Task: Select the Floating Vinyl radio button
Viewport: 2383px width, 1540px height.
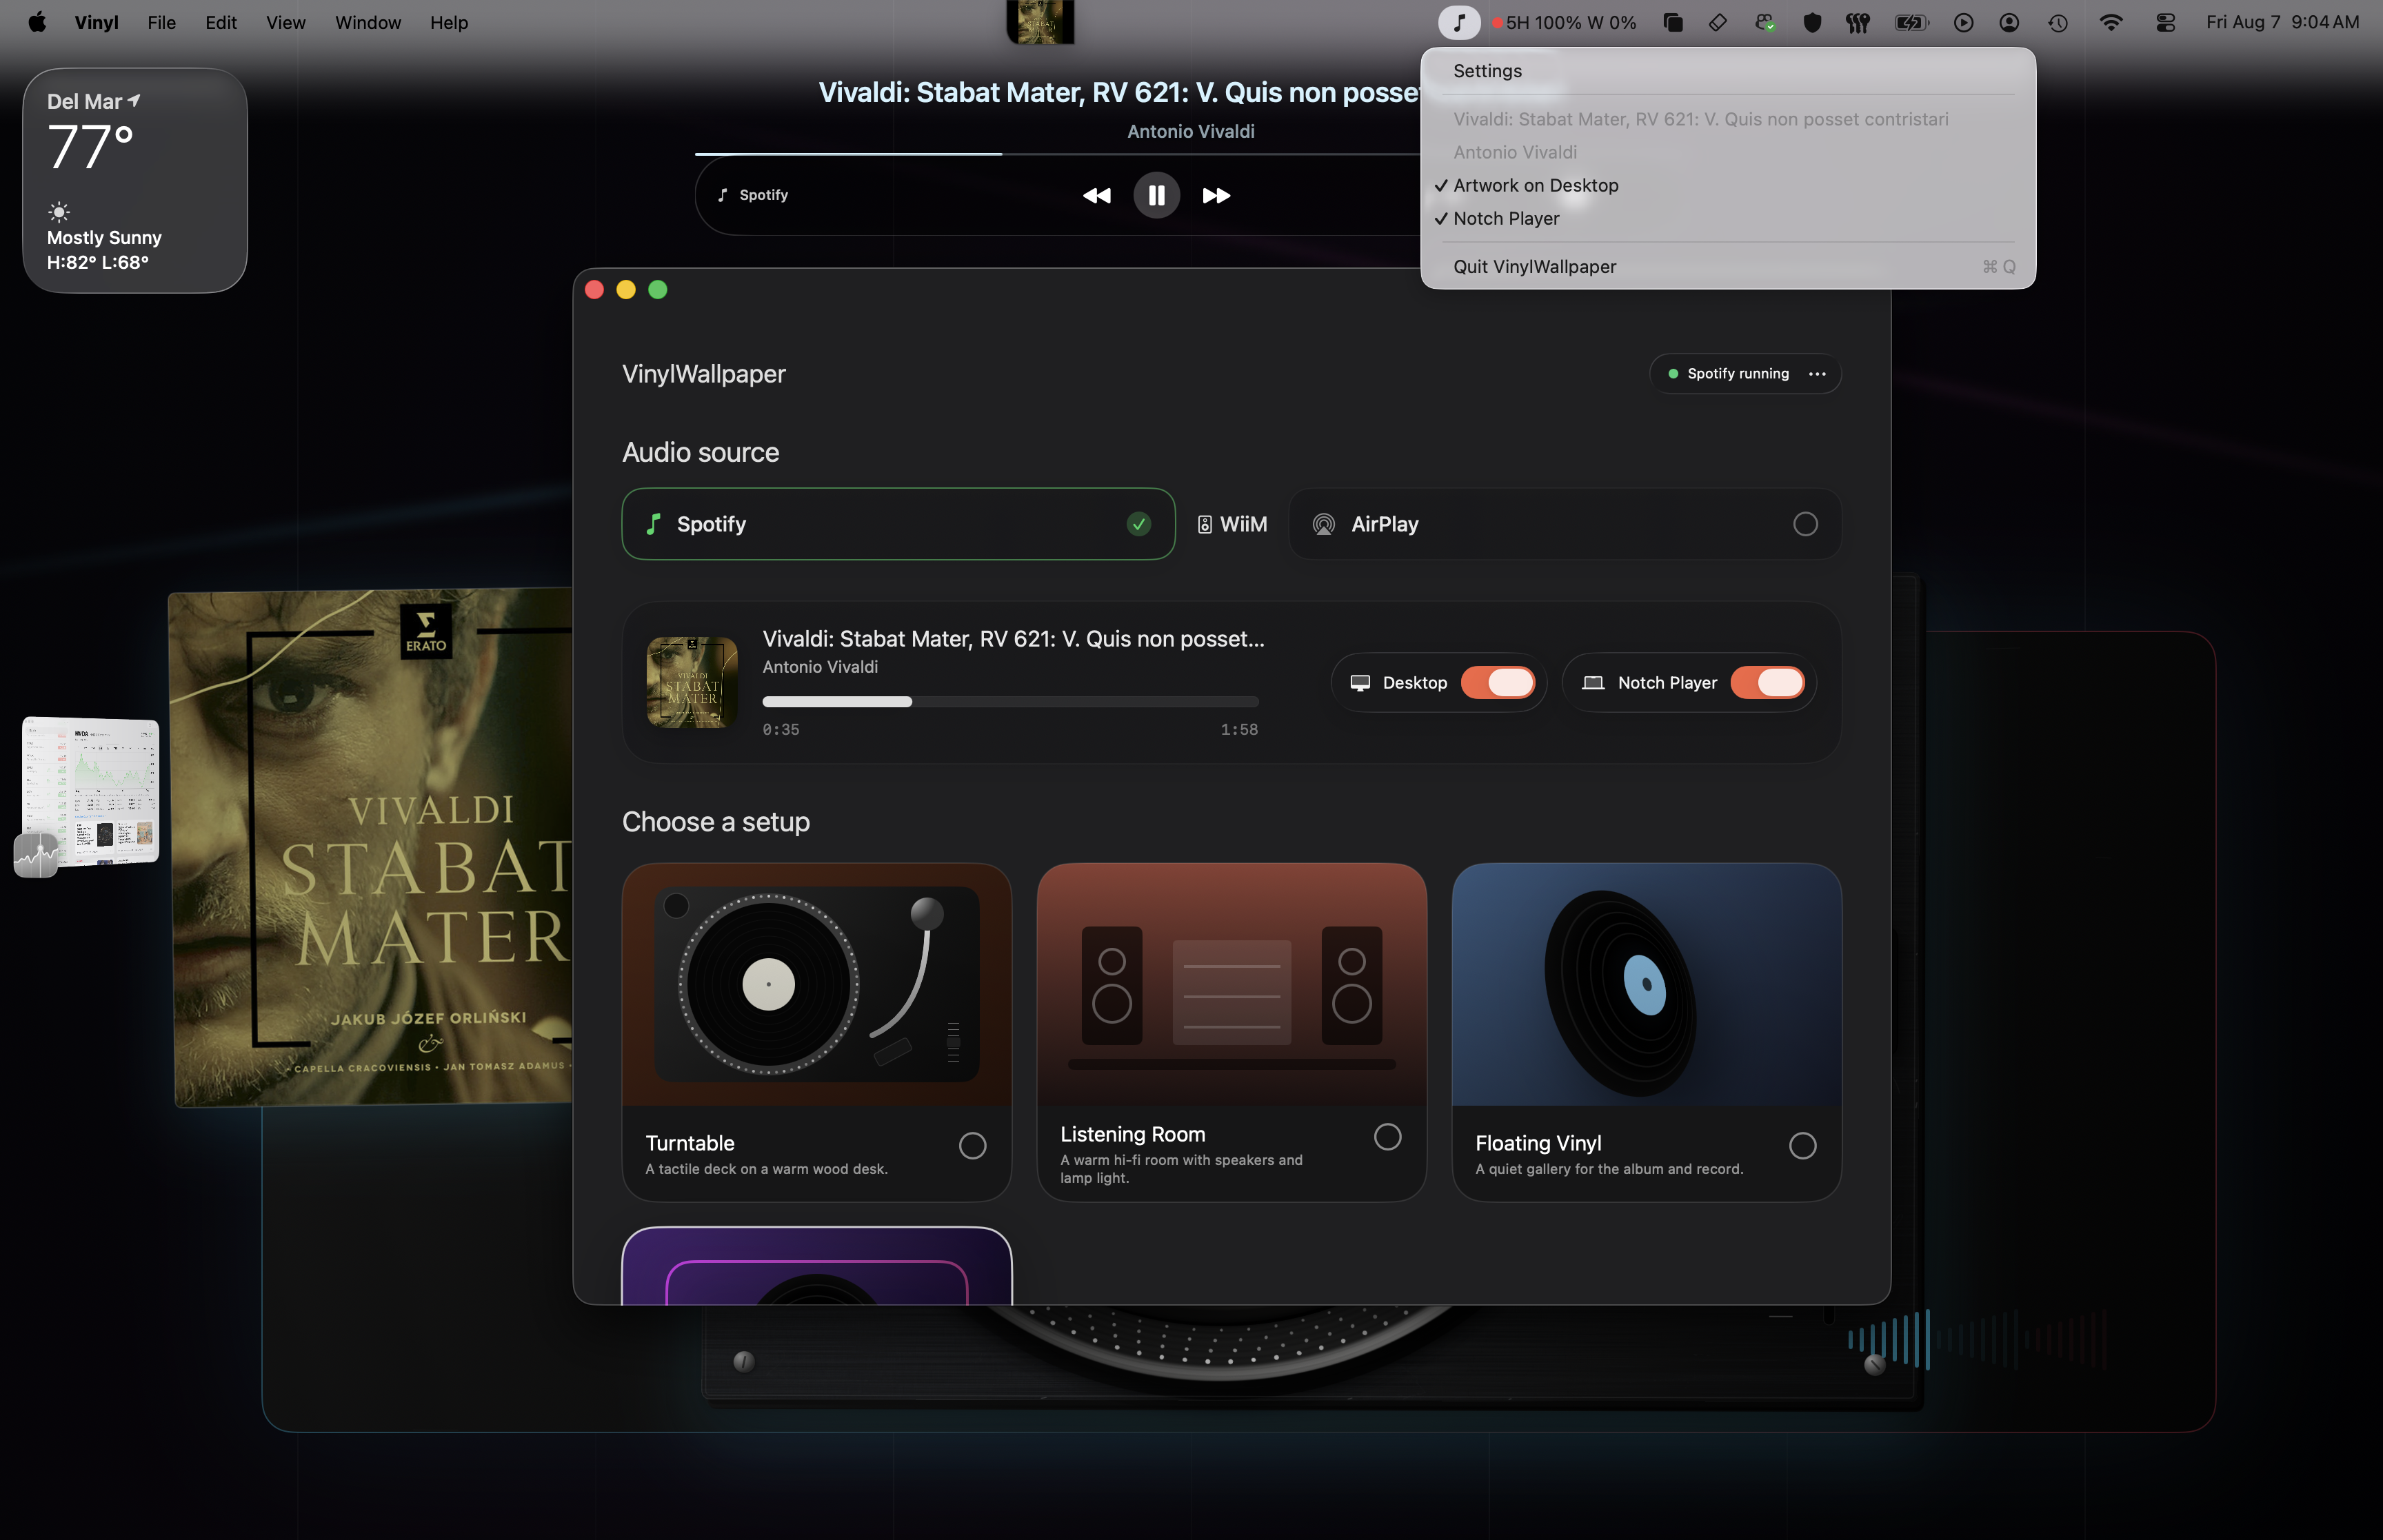Action: pyautogui.click(x=1802, y=1146)
